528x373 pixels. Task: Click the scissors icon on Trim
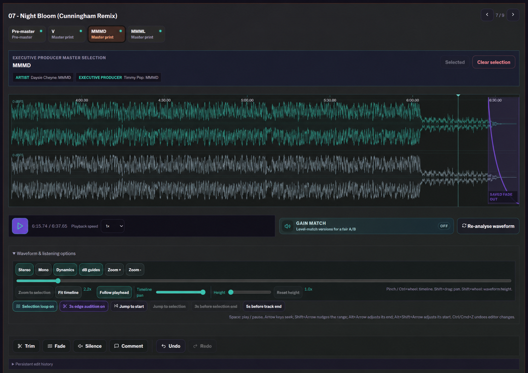pyautogui.click(x=20, y=346)
